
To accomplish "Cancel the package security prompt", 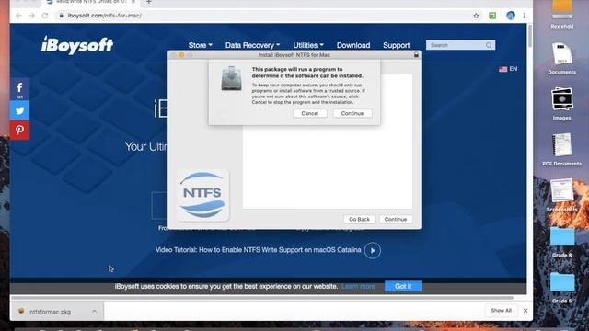I will [x=310, y=113].
